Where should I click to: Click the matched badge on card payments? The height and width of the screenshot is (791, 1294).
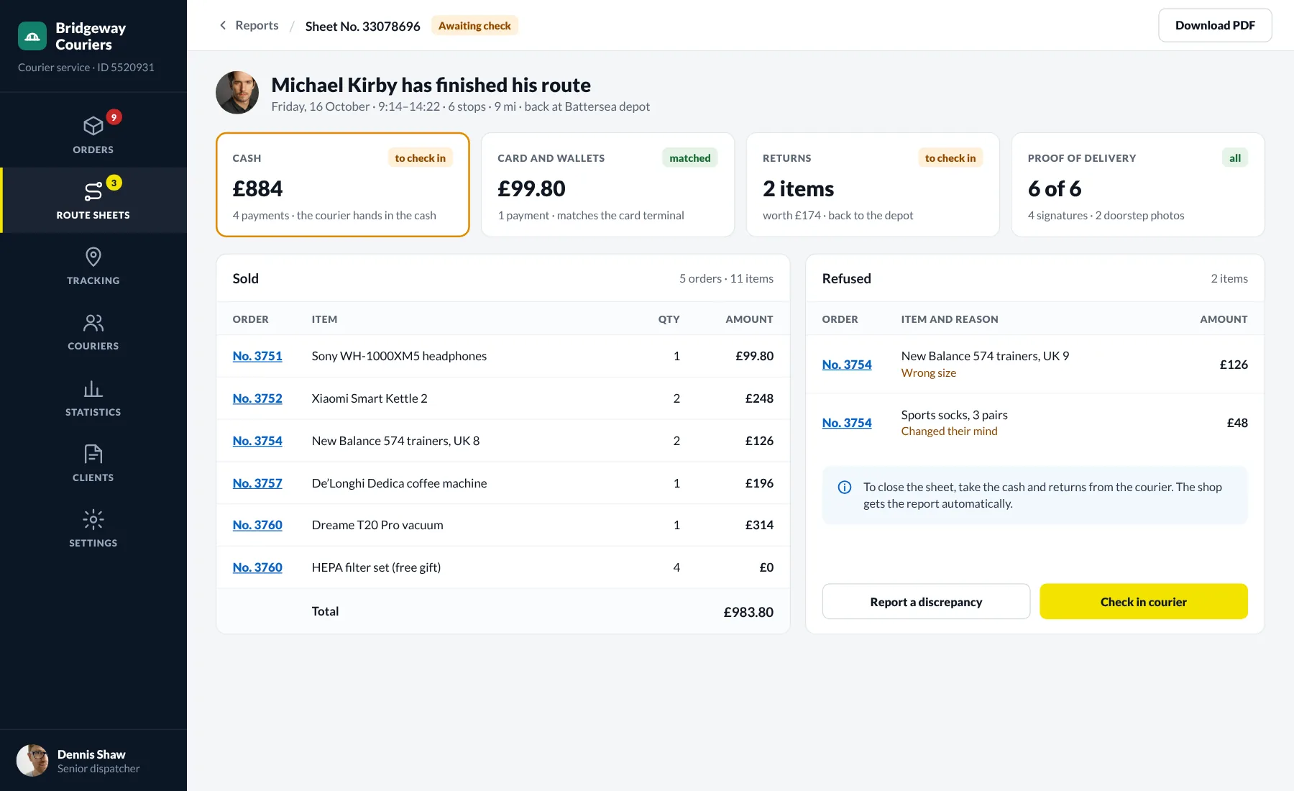click(690, 158)
